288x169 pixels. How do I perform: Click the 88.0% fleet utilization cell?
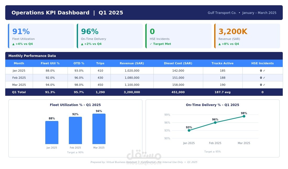50,71
